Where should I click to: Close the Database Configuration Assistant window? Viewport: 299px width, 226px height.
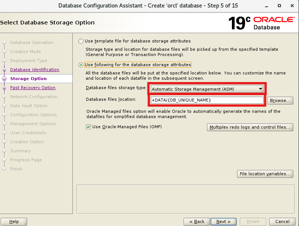pyautogui.click(x=292, y=6)
